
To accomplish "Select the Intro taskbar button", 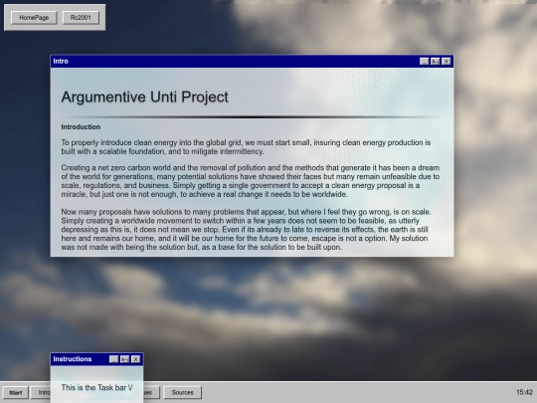I will 41,393.
